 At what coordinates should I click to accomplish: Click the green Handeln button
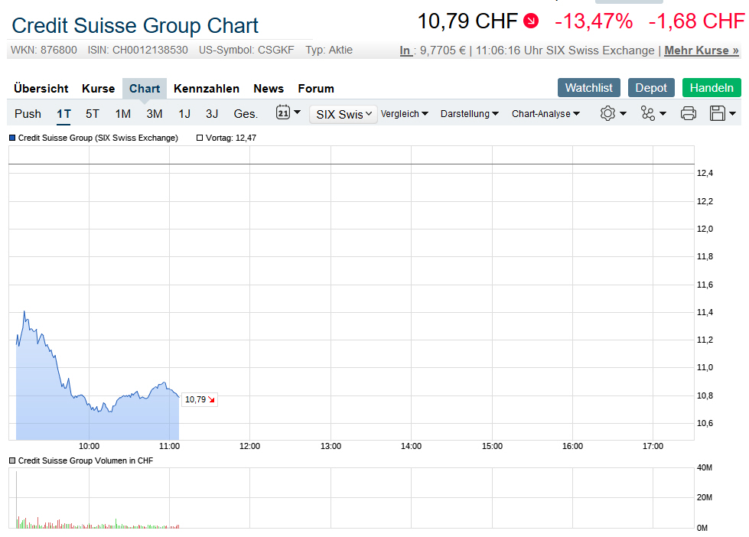pos(712,88)
